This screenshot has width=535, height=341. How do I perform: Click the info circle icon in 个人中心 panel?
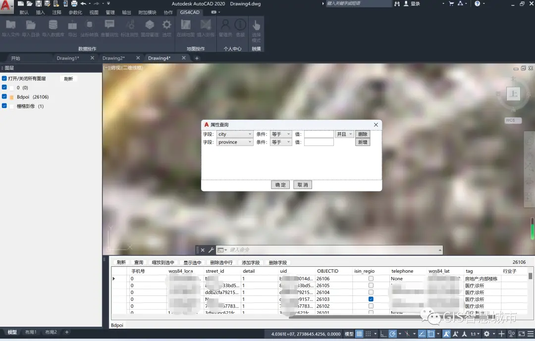[x=240, y=25]
